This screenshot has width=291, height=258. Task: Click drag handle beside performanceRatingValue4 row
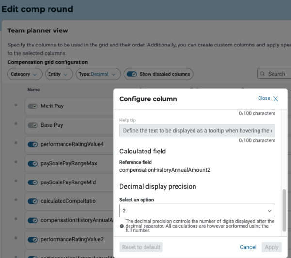tap(16, 144)
